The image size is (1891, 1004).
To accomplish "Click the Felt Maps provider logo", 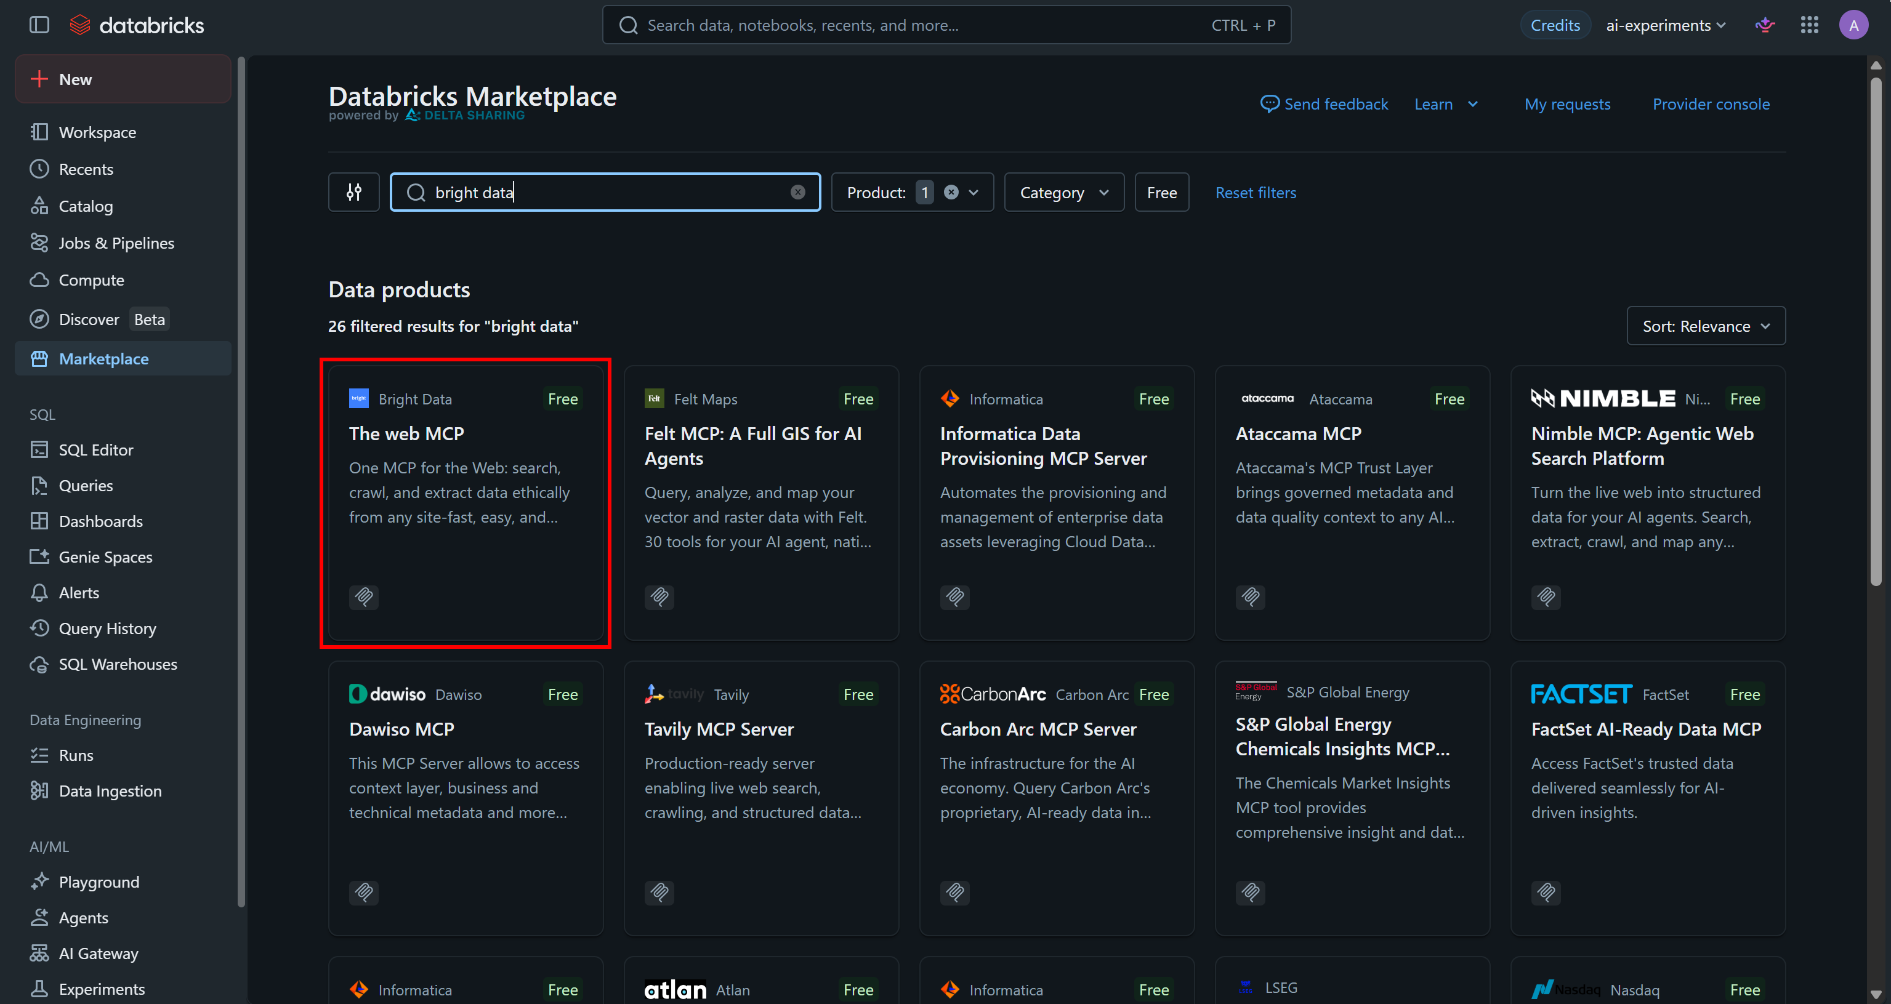I will (654, 398).
